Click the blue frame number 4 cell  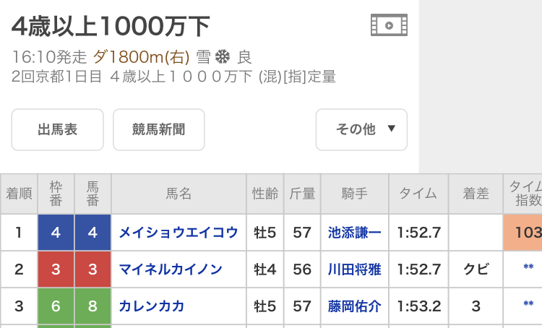click(x=56, y=232)
